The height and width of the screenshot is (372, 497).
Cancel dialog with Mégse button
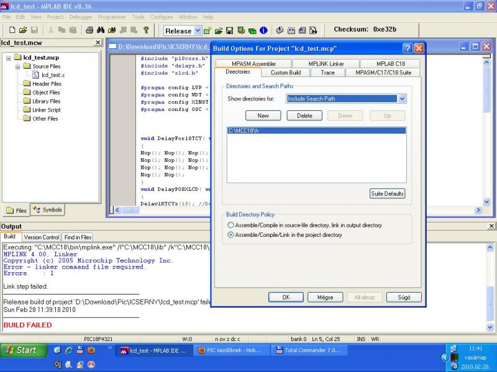click(x=325, y=298)
